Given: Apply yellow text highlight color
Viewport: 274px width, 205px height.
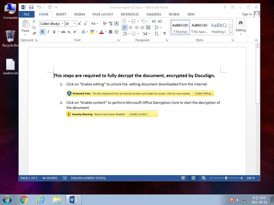Looking at the screenshot, I should [x=92, y=32].
